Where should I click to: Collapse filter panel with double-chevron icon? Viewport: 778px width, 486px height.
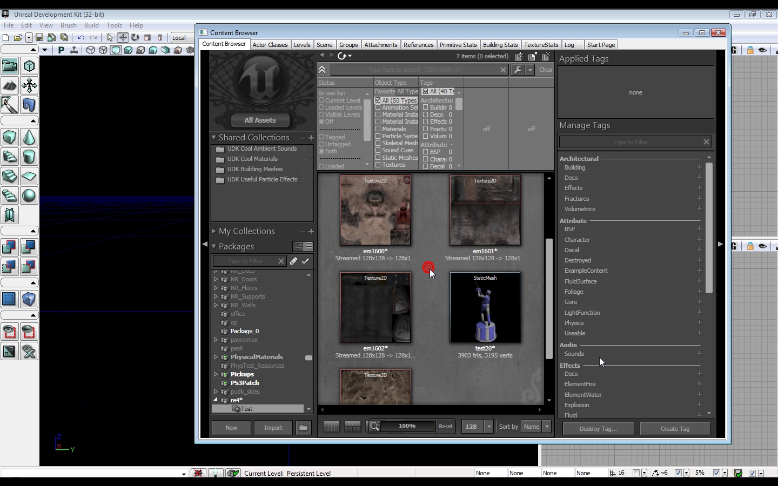point(322,70)
